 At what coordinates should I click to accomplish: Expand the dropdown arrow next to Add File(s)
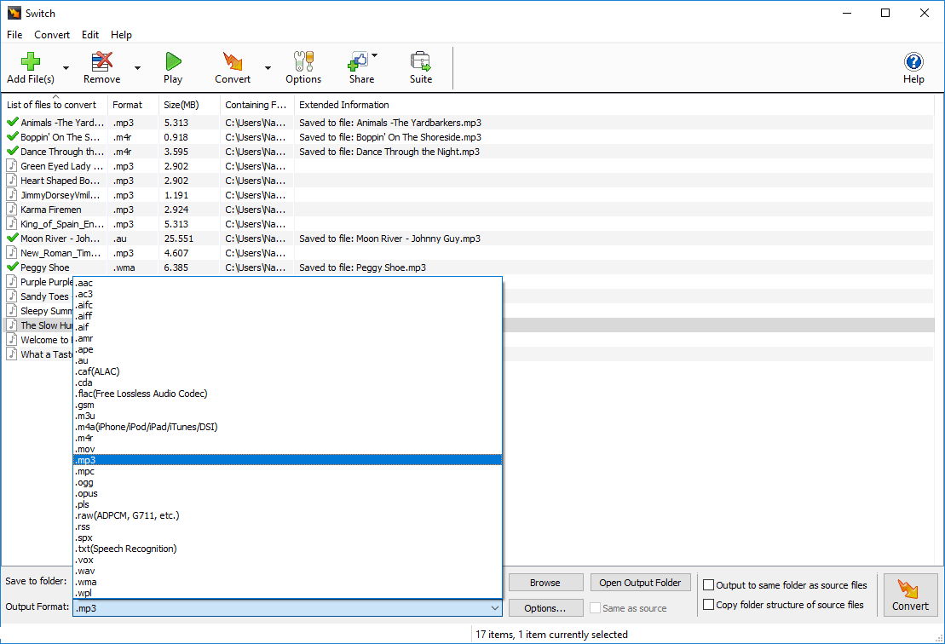[x=66, y=67]
